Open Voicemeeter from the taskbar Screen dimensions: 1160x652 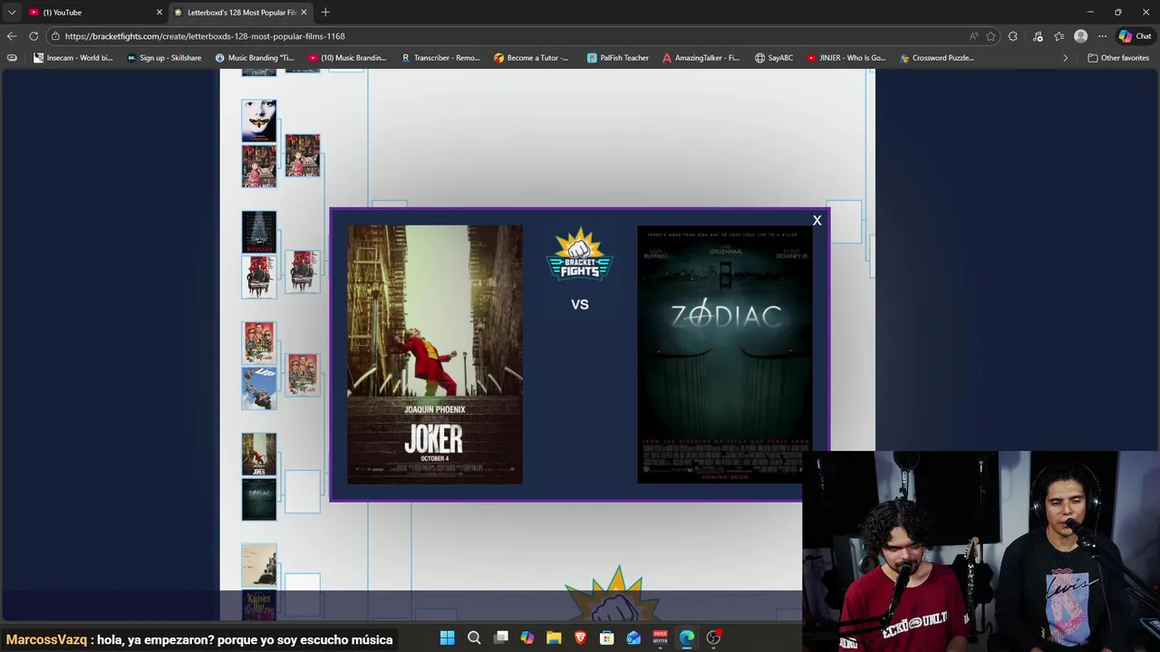pos(660,638)
